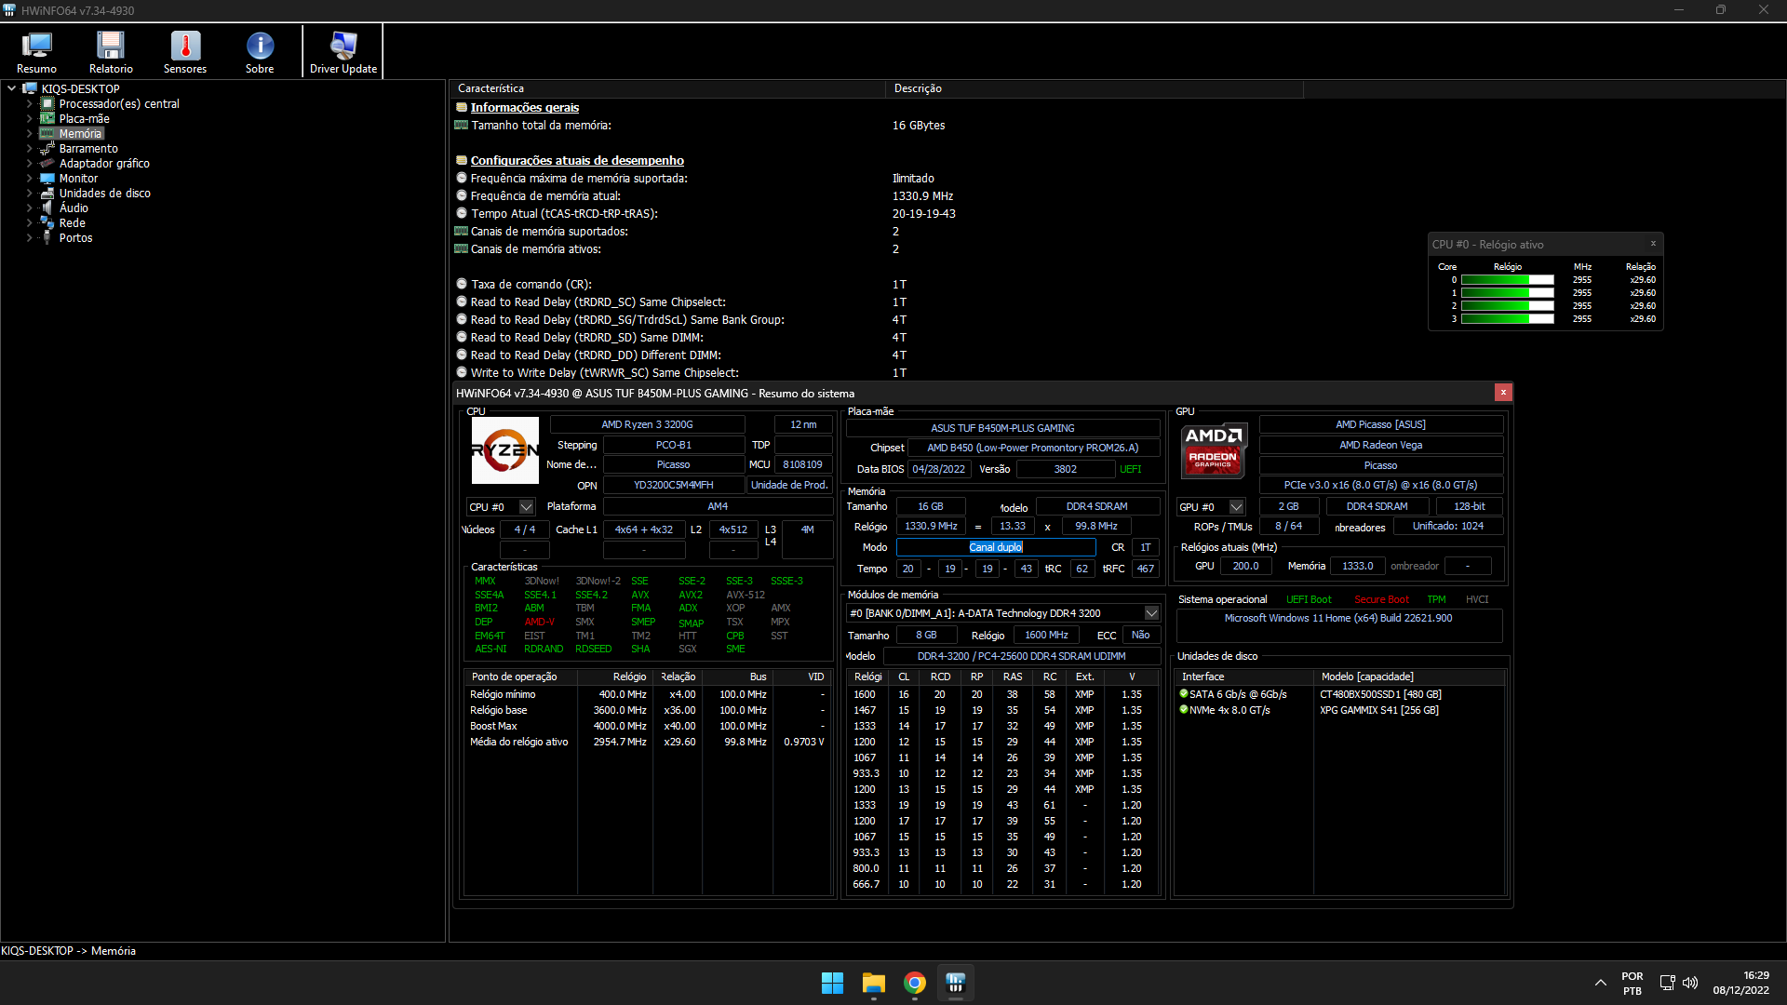The width and height of the screenshot is (1787, 1005).
Task: Click the ASUS TUF B450M-PLUS GAMING board field
Action: (x=1002, y=428)
